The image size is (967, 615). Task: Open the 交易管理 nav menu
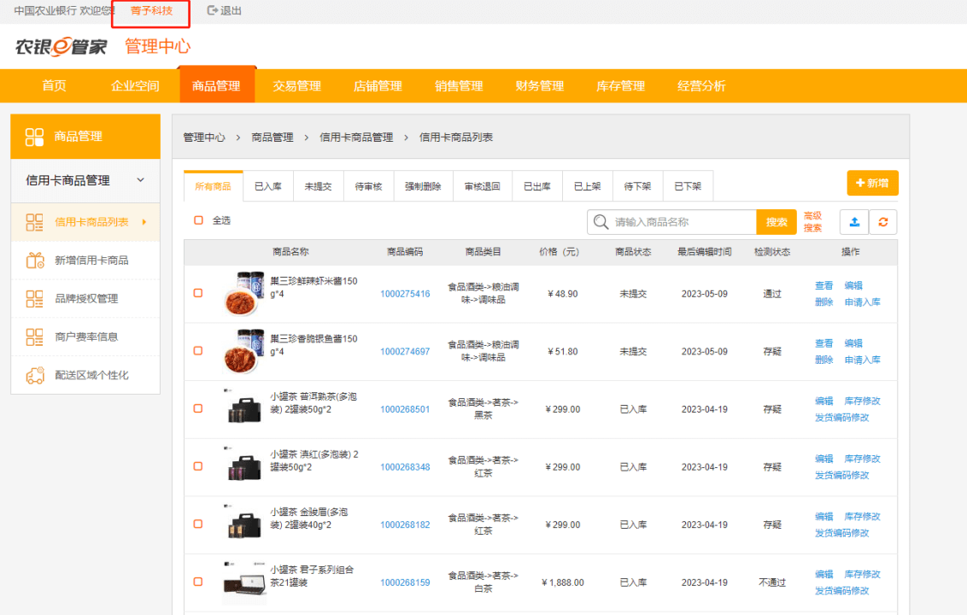tap(296, 85)
